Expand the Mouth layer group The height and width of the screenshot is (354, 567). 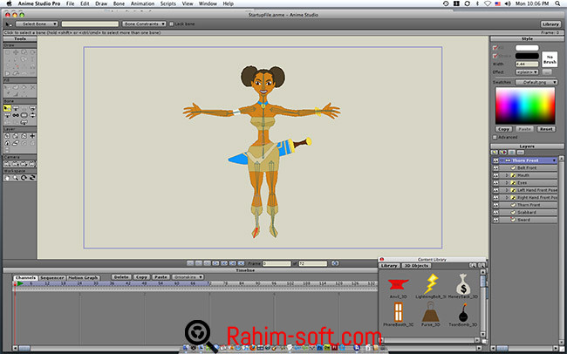(508, 175)
